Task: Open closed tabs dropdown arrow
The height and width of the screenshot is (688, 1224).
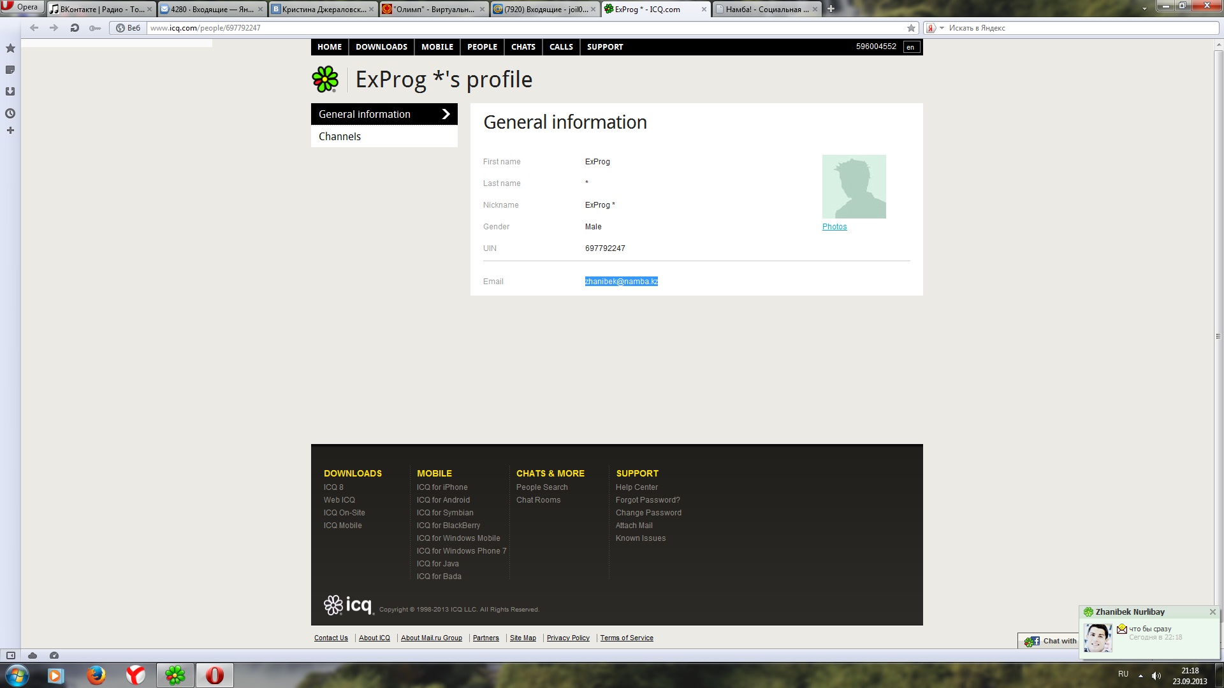Action: 1144,9
